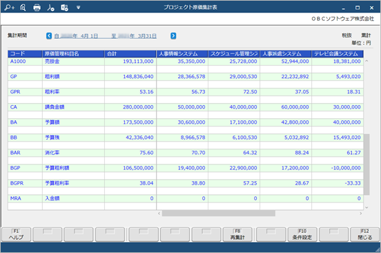Click the F12 閉じる button
Screen dimensions: 381x253
click(x=364, y=234)
